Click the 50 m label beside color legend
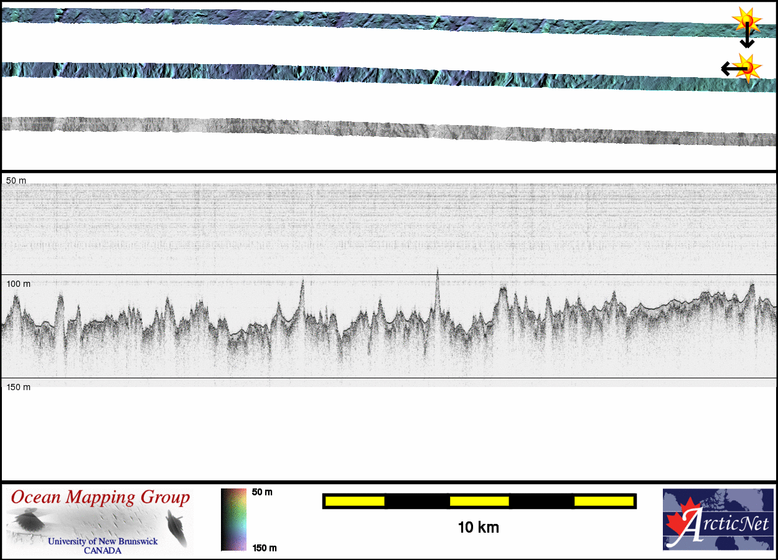The height and width of the screenshot is (560, 778). (x=262, y=492)
